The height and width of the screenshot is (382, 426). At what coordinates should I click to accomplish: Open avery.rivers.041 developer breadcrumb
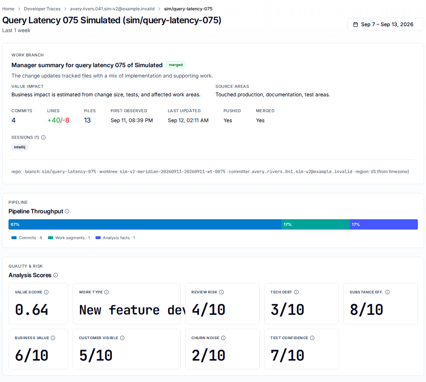tap(112, 9)
